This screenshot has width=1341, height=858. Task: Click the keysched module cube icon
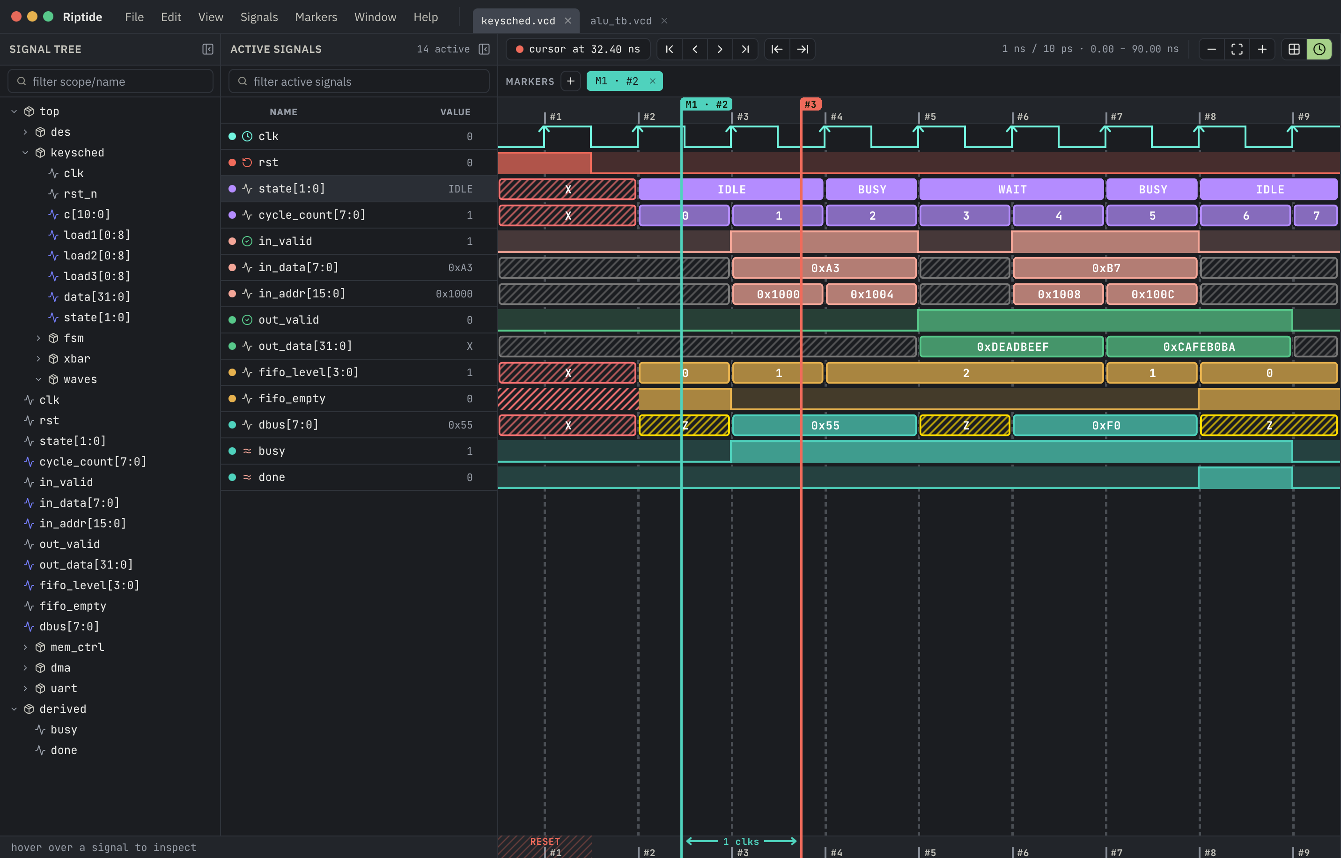(40, 153)
